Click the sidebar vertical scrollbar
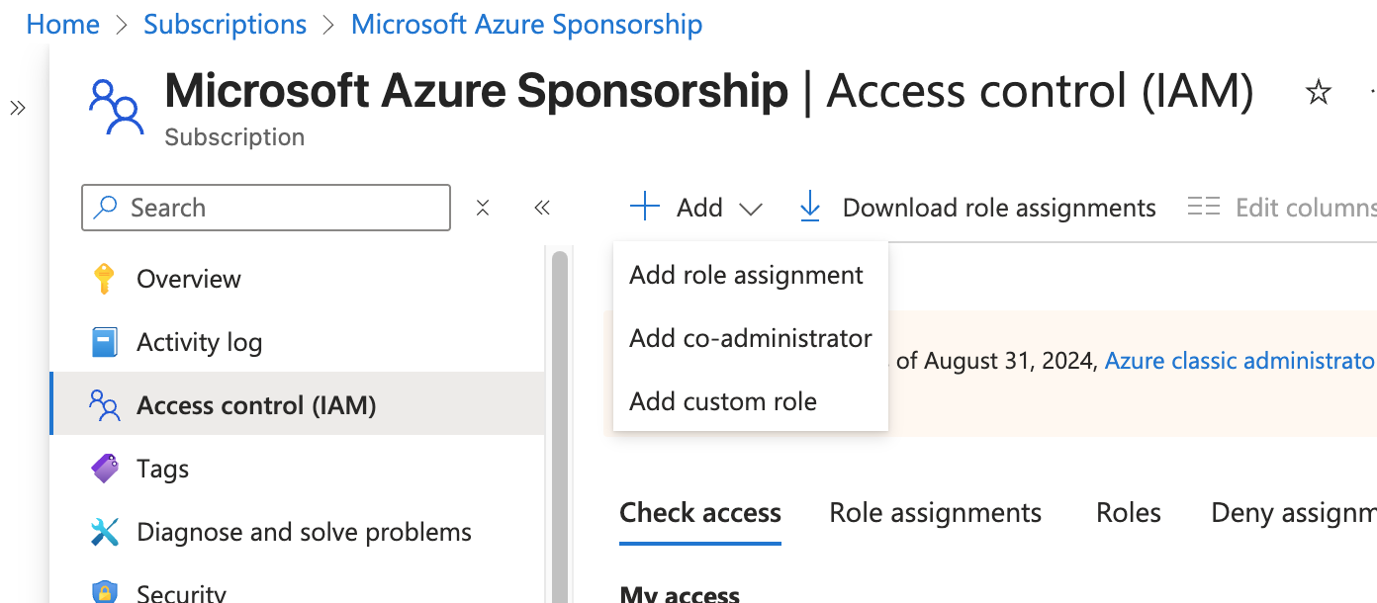 [x=560, y=425]
